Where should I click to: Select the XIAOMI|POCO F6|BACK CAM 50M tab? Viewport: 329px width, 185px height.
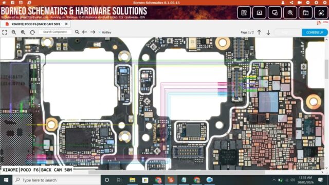tap(35, 24)
